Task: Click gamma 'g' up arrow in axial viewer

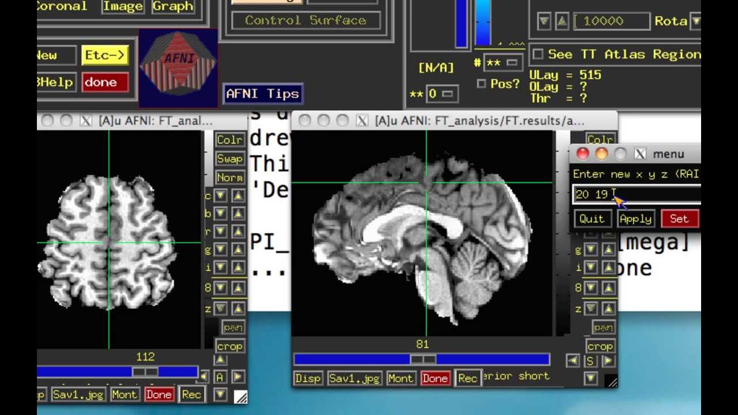Action: click(x=238, y=250)
